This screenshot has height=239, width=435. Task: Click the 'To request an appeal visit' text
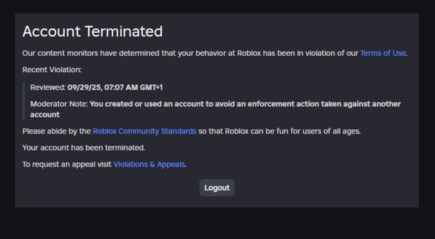(67, 164)
